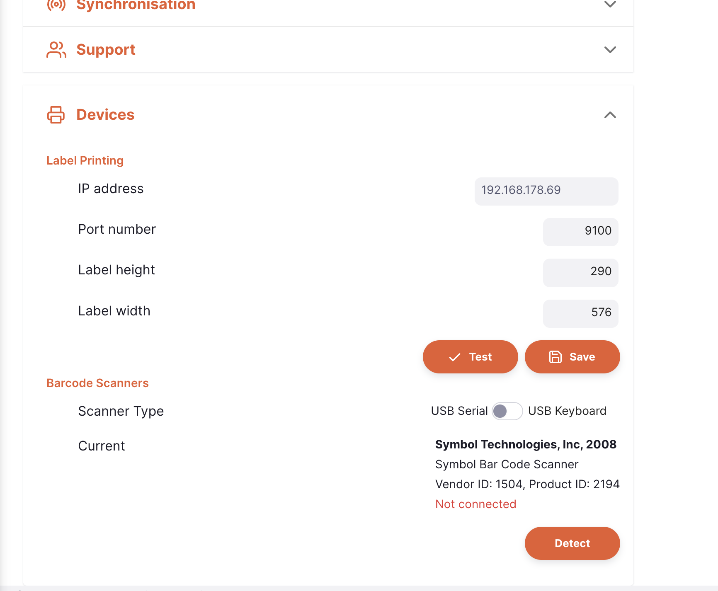Select the USB Keyboard scanner option
Image resolution: width=718 pixels, height=591 pixels.
point(567,411)
